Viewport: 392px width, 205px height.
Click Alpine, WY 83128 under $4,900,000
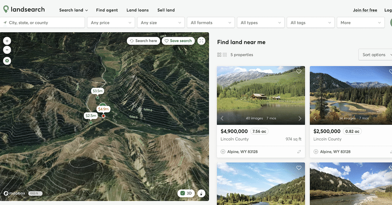(x=242, y=152)
